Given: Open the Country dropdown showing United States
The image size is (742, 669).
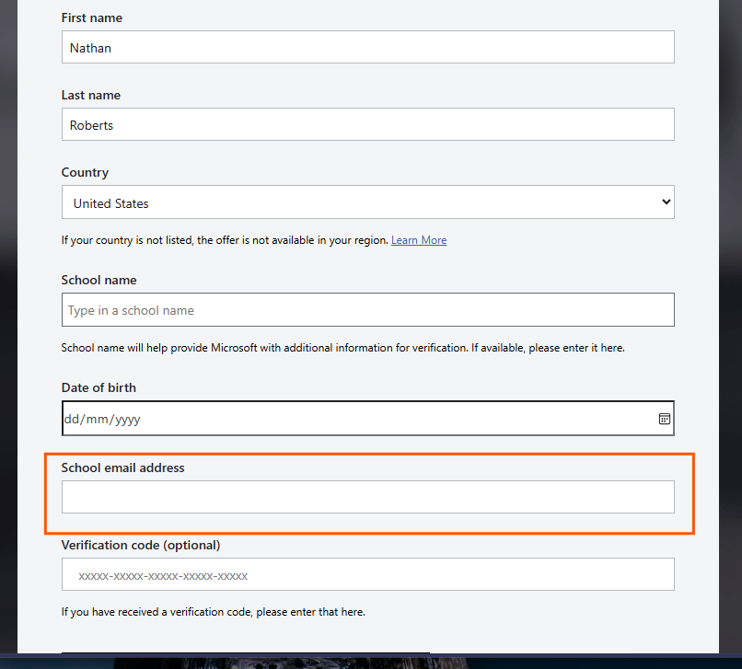Looking at the screenshot, I should tap(367, 202).
